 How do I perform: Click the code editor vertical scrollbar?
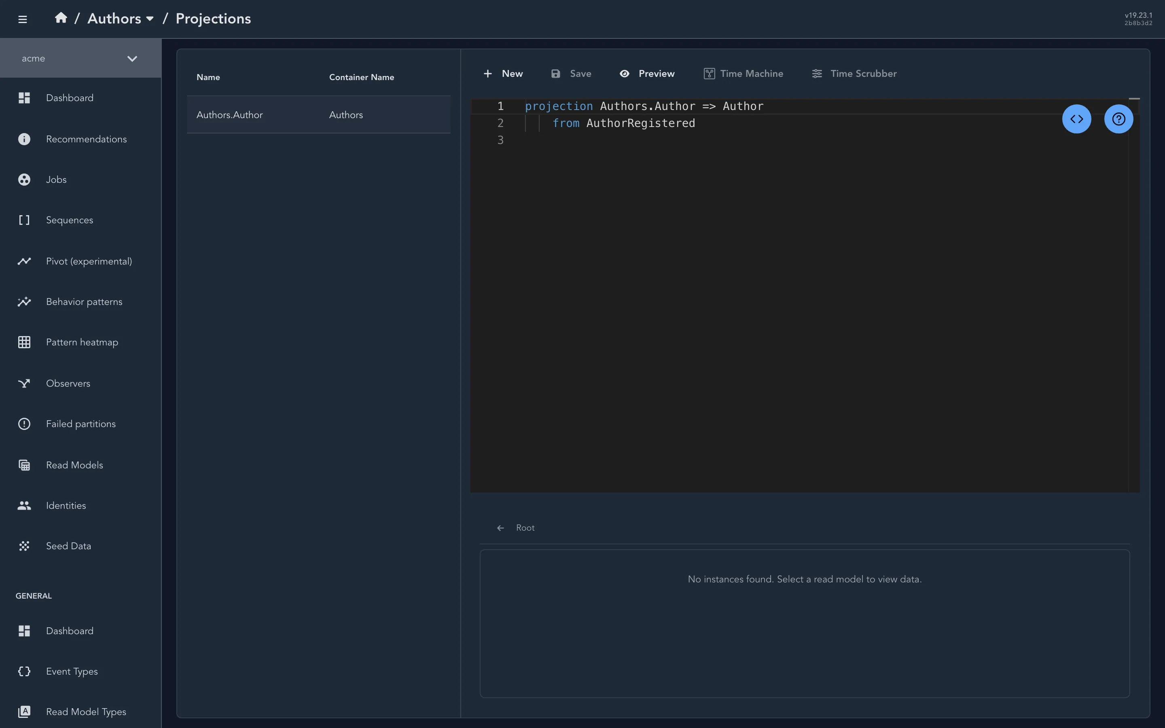1134,295
